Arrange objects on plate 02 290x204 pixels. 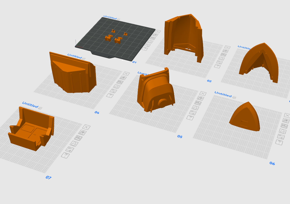[x=223, y=55]
